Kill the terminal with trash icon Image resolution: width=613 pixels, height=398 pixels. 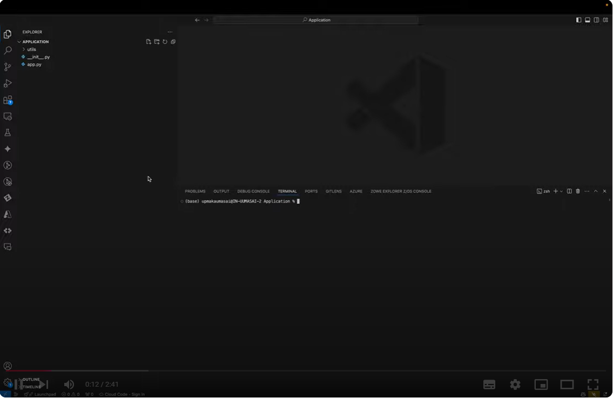click(578, 191)
